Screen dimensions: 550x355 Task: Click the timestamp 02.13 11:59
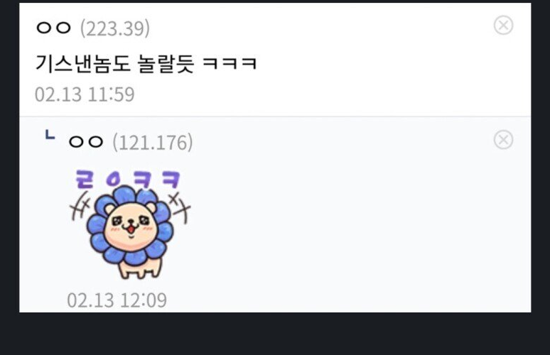coord(85,94)
